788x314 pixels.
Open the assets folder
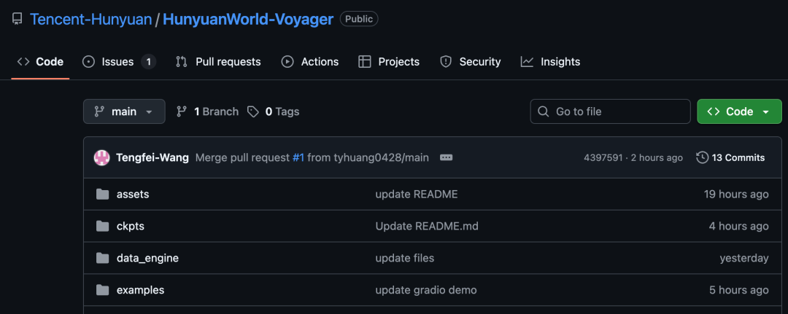[x=133, y=194]
